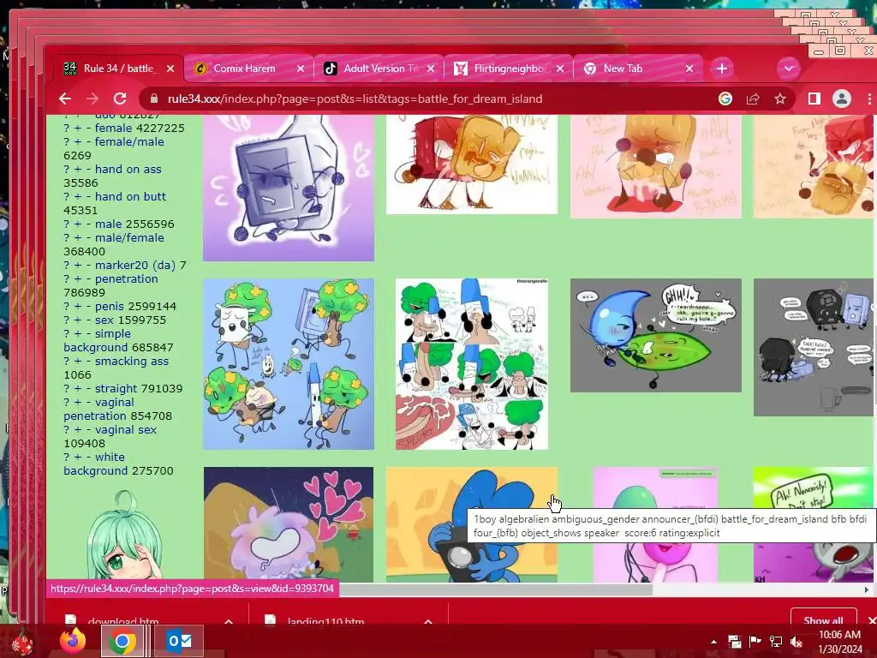Expand the landing110.htm item chevron
This screenshot has height=658, width=877.
coord(428,621)
